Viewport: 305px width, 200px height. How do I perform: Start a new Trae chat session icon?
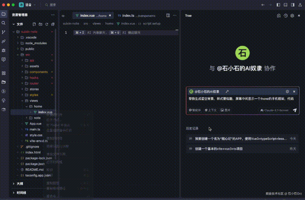point(279,16)
